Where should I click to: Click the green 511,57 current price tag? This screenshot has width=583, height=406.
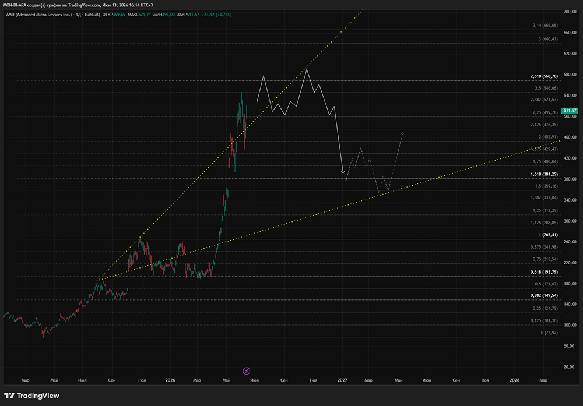pos(569,110)
